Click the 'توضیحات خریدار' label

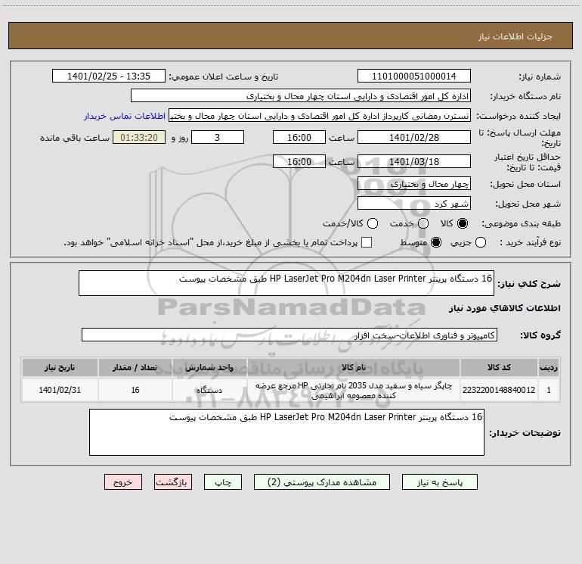525,433
